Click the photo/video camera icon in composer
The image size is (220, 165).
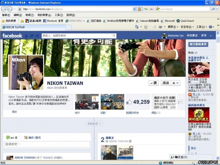pyautogui.click(x=26, y=137)
